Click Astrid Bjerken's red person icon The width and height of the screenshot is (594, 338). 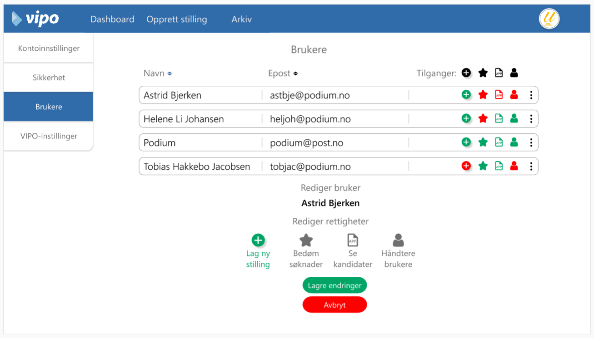(514, 95)
